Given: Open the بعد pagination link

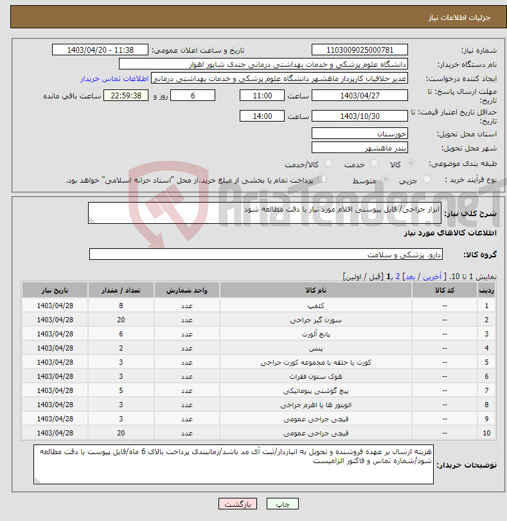Looking at the screenshot, I should (x=410, y=277).
